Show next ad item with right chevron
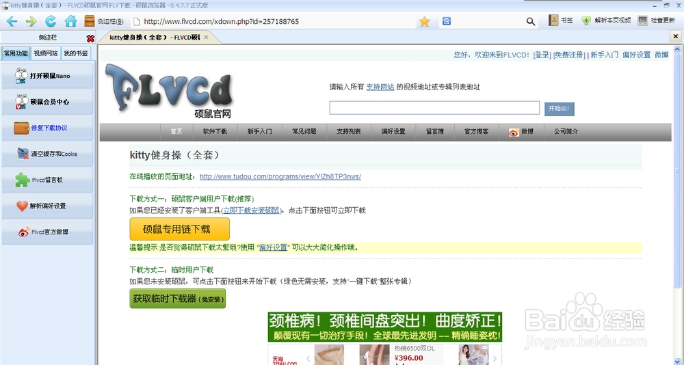Image resolution: width=684 pixels, height=365 pixels. click(495, 358)
